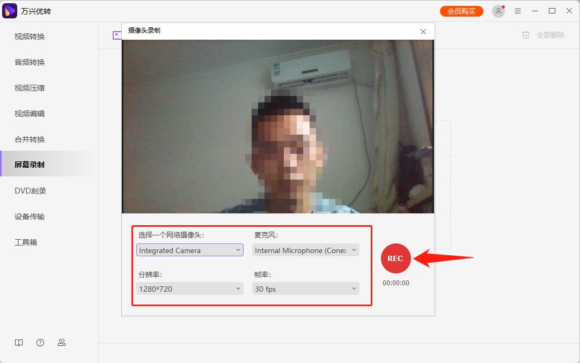Click the webcam preview video area
The height and width of the screenshot is (363, 580).
pos(278,127)
